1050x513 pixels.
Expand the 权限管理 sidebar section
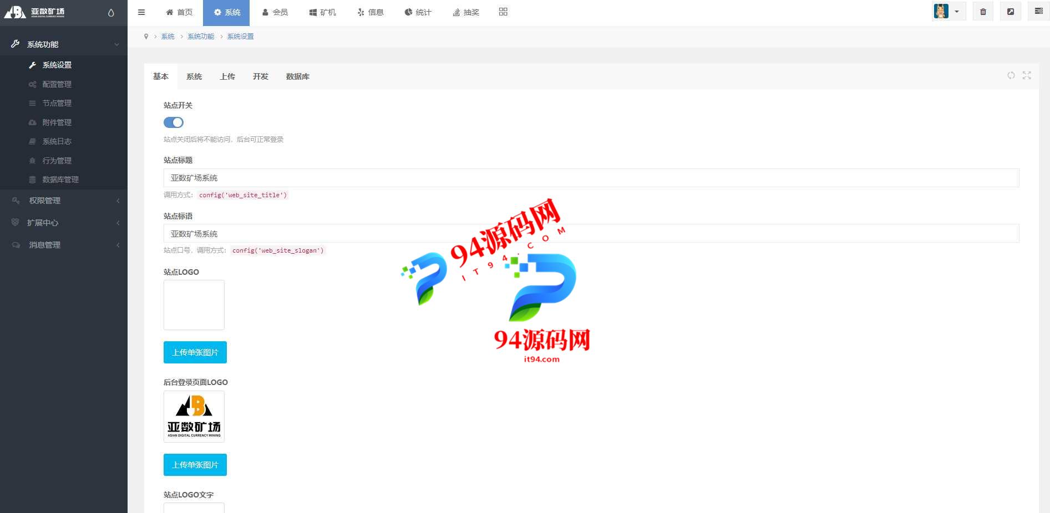coord(64,201)
